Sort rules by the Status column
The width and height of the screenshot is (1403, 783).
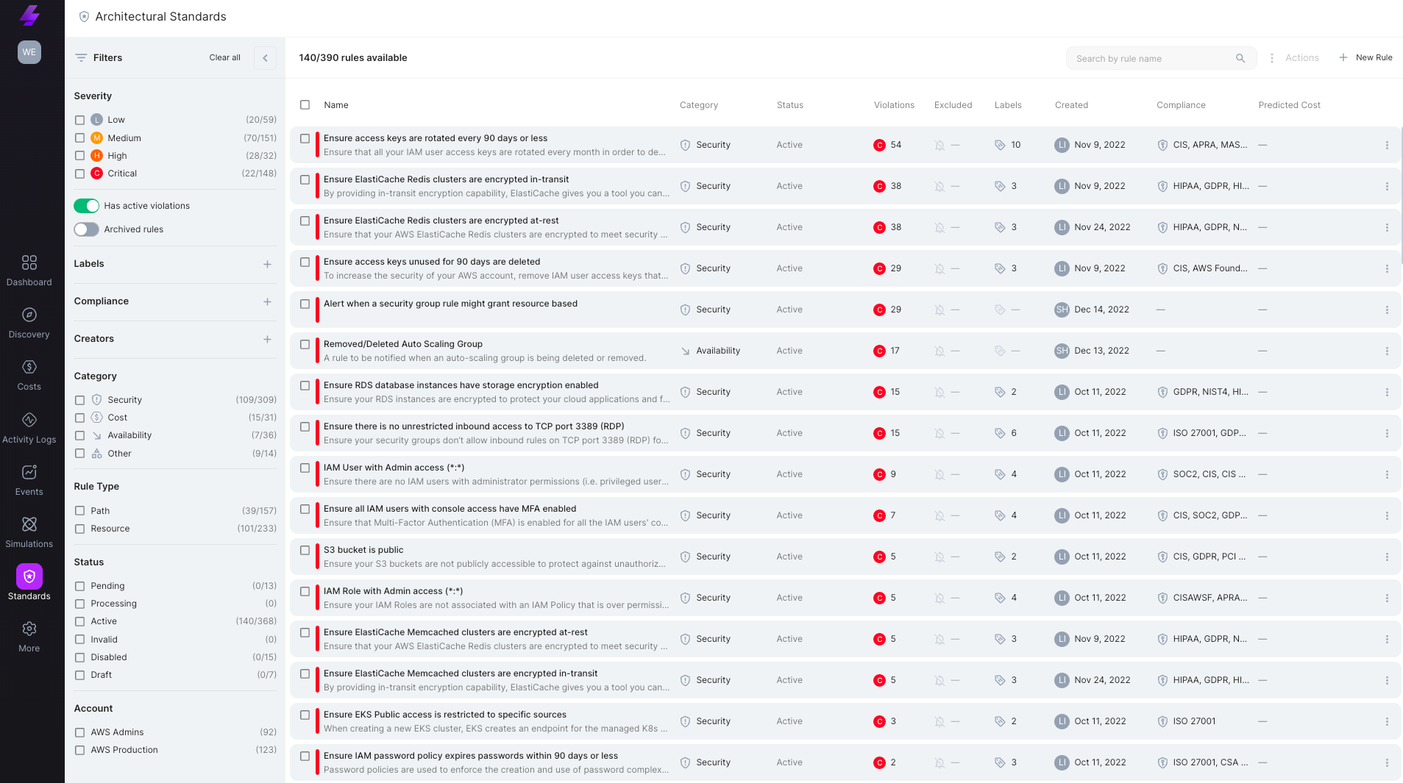790,105
